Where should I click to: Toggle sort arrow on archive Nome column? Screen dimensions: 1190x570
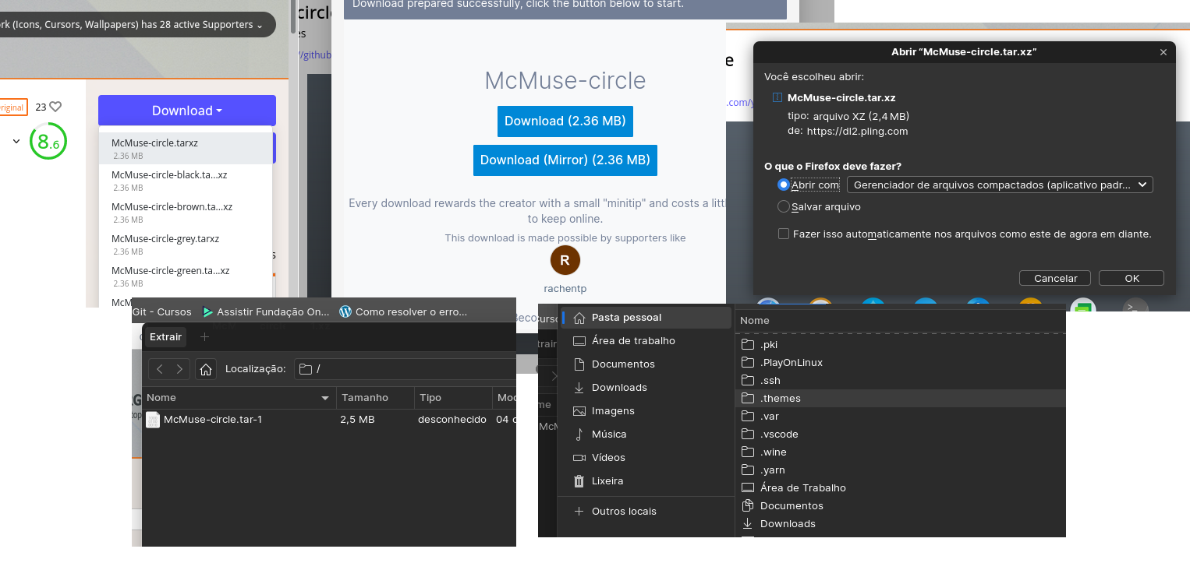(326, 398)
